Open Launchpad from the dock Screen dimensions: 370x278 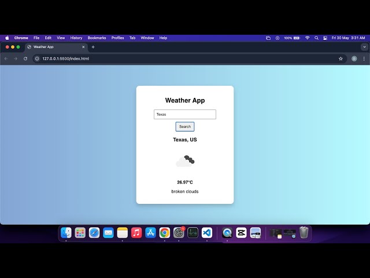coord(80,233)
